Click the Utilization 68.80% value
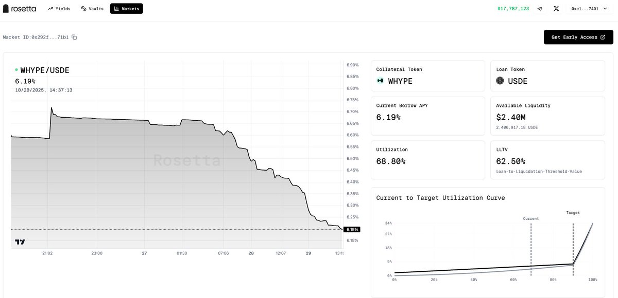This screenshot has width=618, height=298. tap(391, 161)
